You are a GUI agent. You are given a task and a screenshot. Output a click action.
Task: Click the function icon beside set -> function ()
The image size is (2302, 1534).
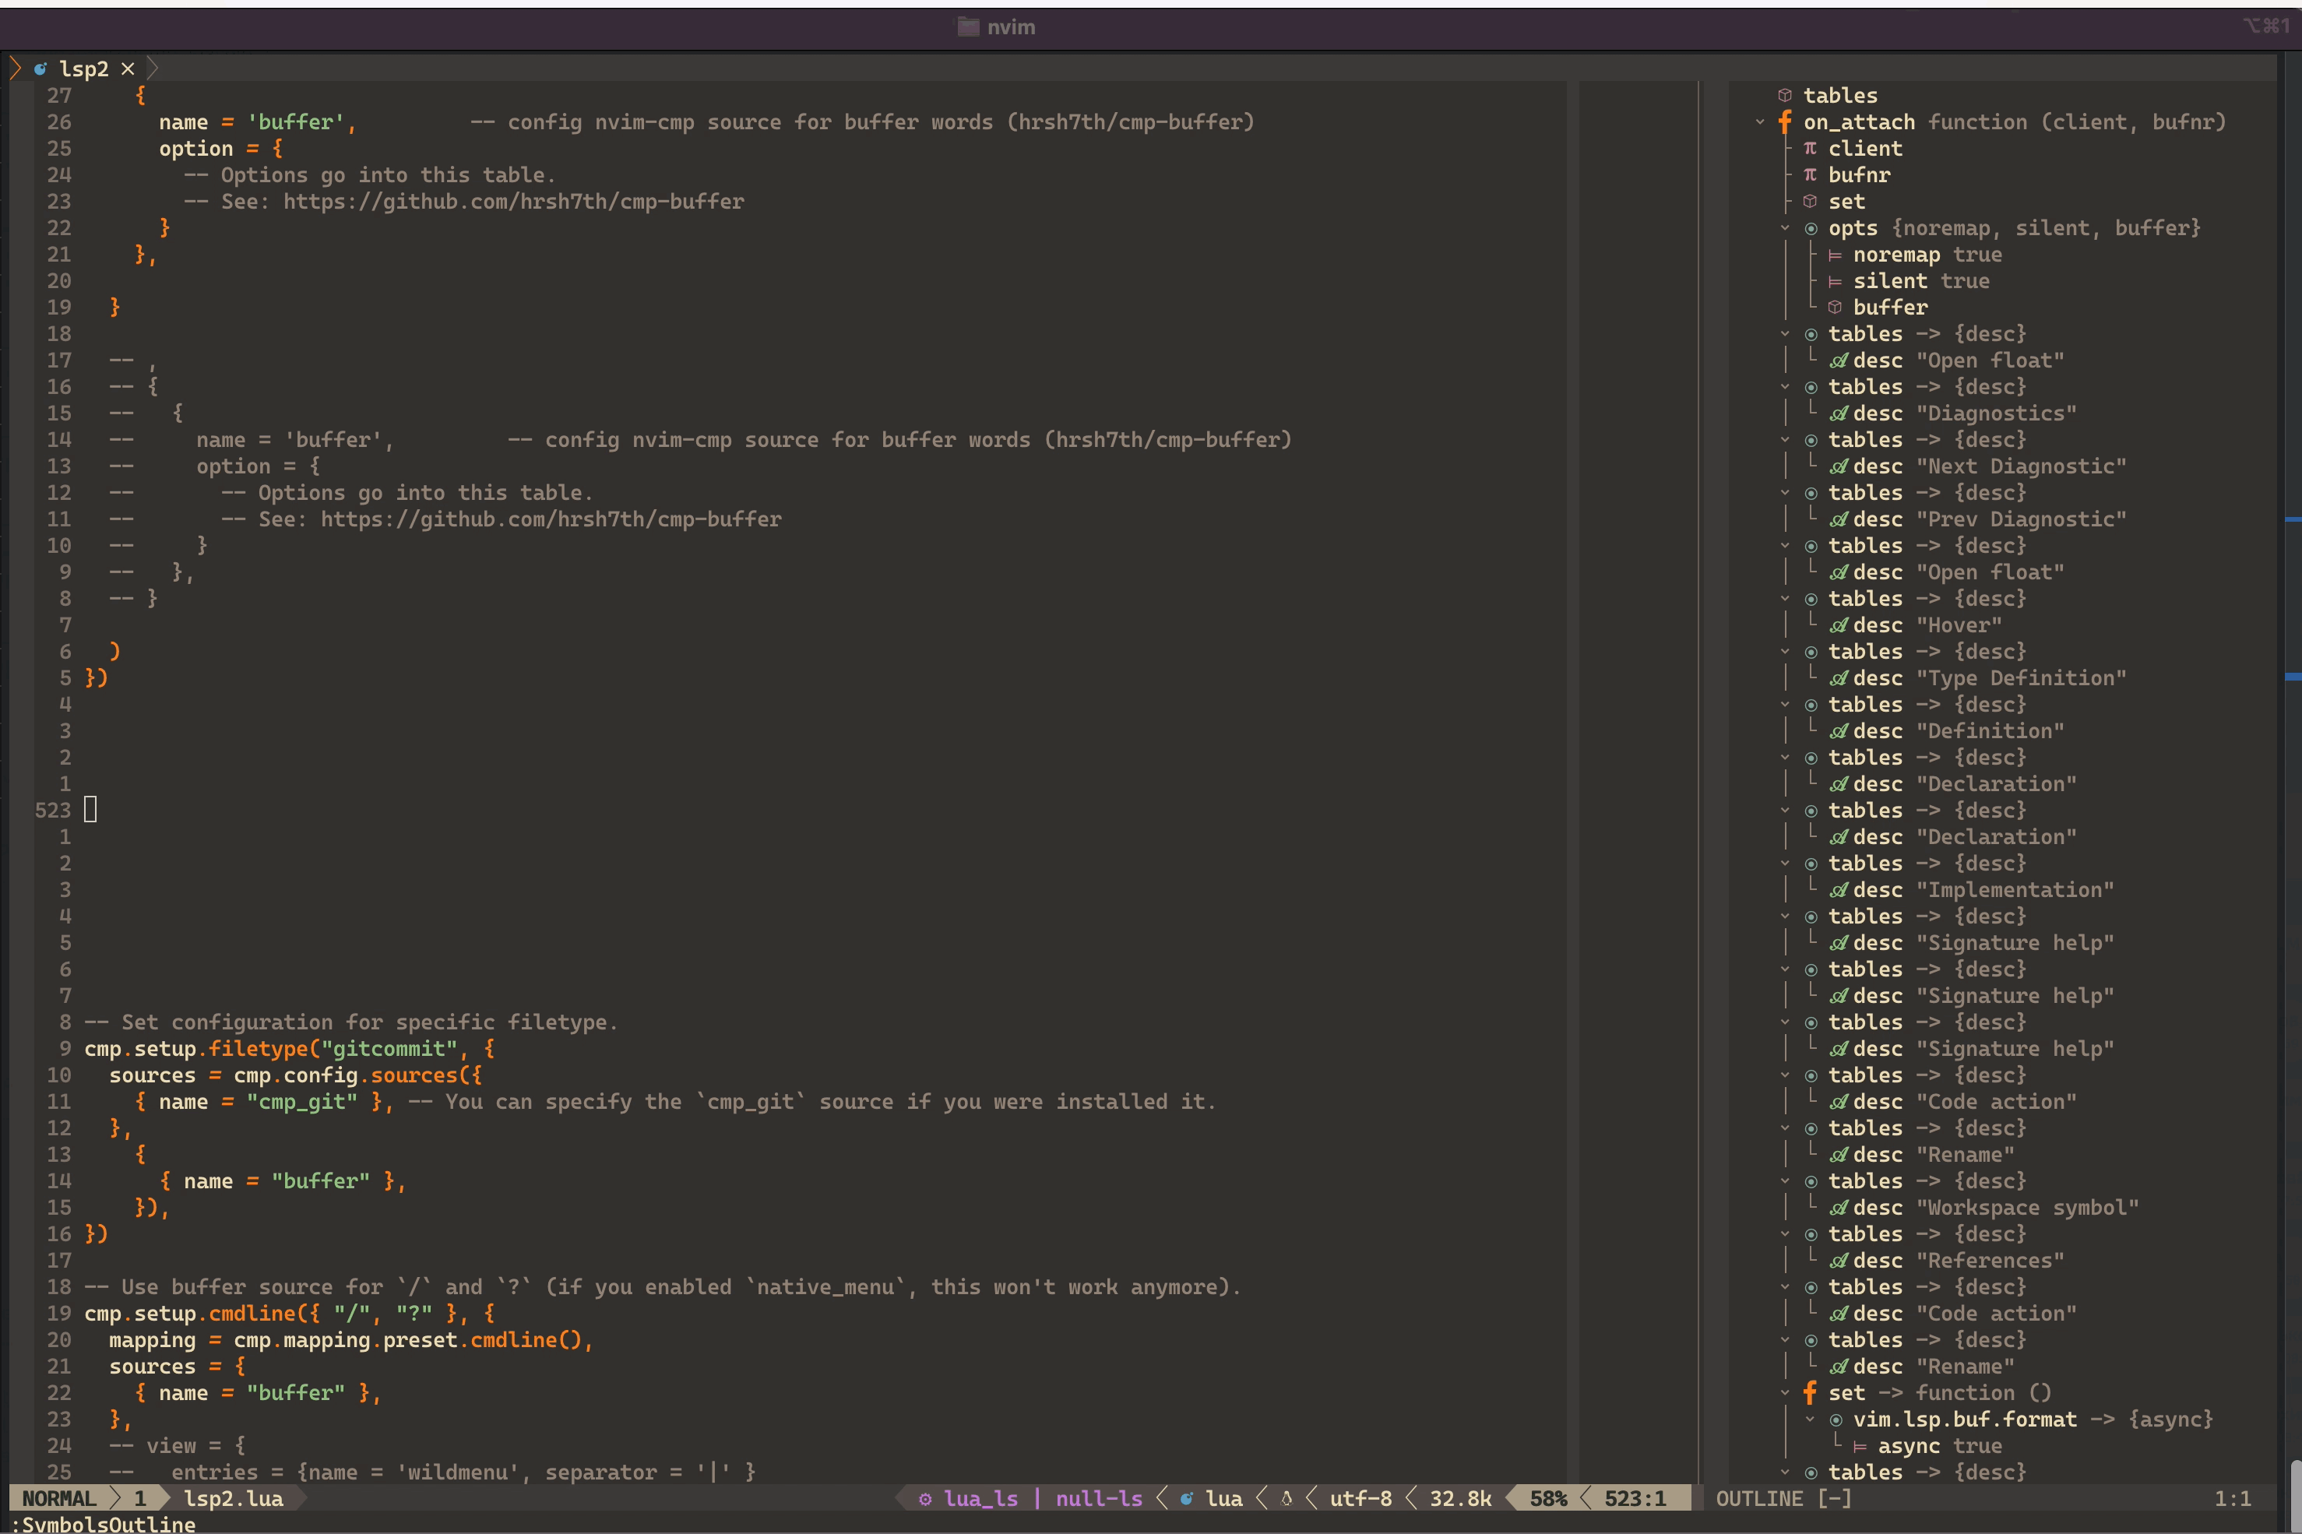(1810, 1393)
